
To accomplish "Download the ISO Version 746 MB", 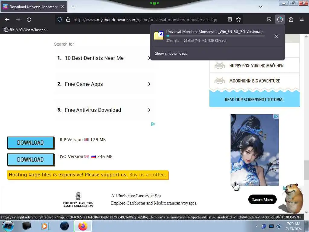I will tap(30, 159).
